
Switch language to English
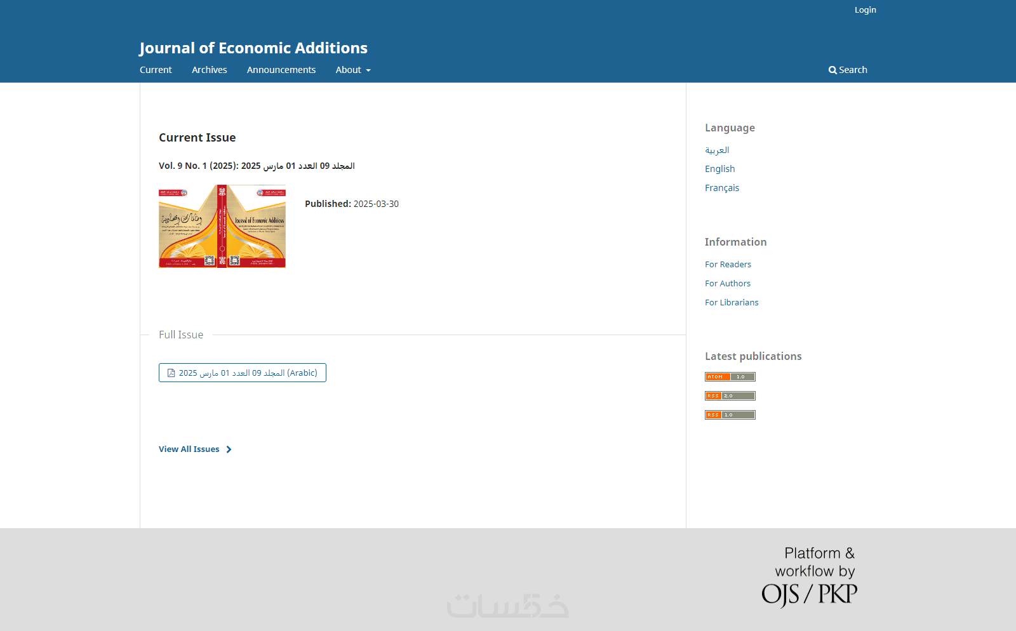[719, 169]
